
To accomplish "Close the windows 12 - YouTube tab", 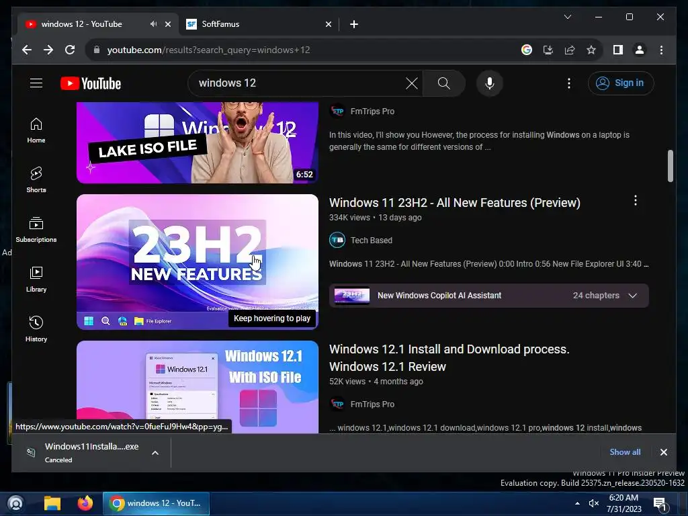I will coord(167,24).
